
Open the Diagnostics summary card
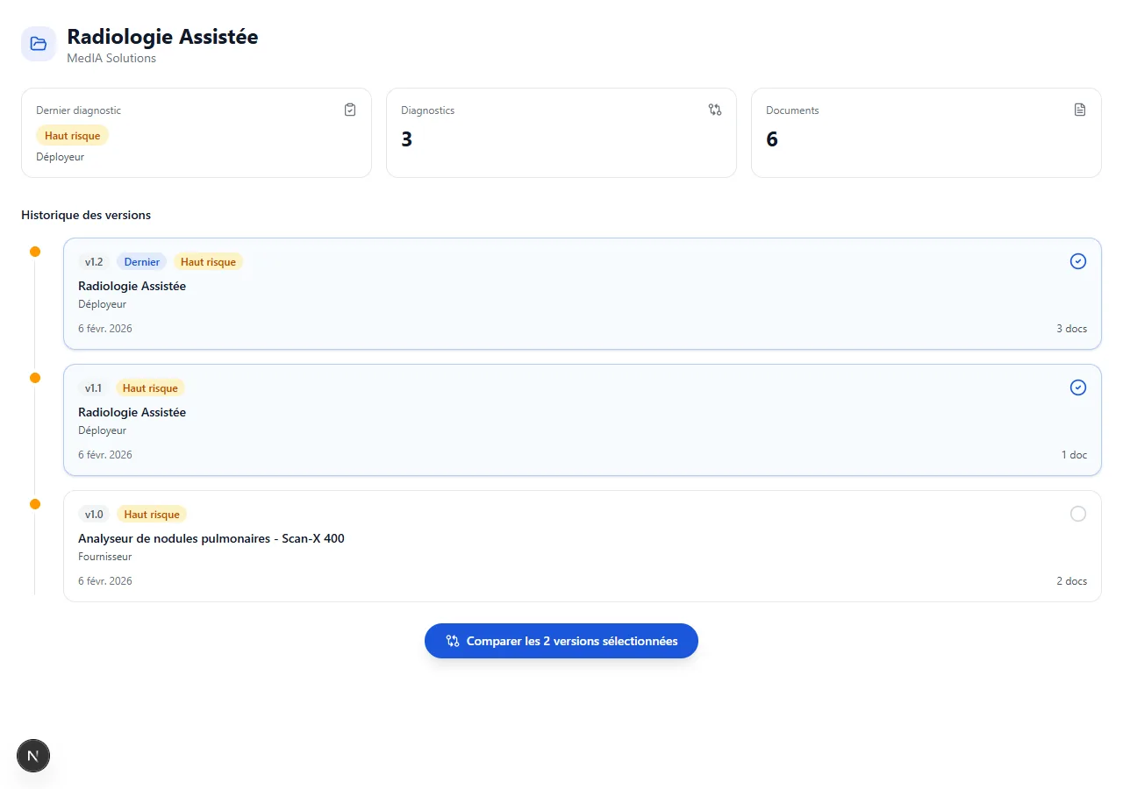pos(561,133)
